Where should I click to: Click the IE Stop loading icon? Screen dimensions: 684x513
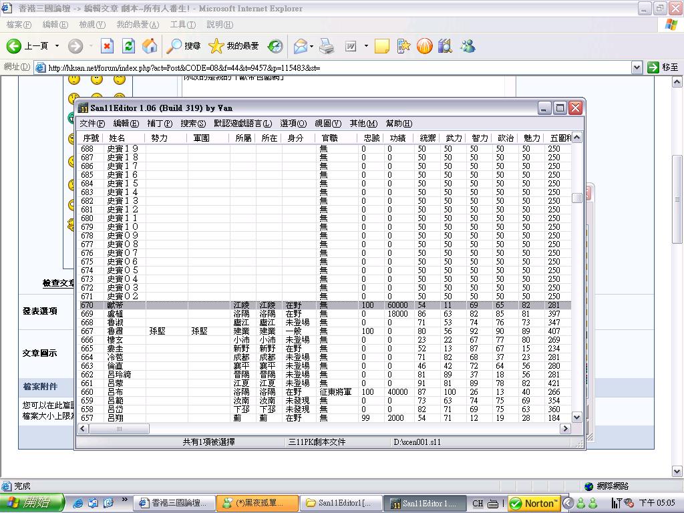[x=107, y=46]
